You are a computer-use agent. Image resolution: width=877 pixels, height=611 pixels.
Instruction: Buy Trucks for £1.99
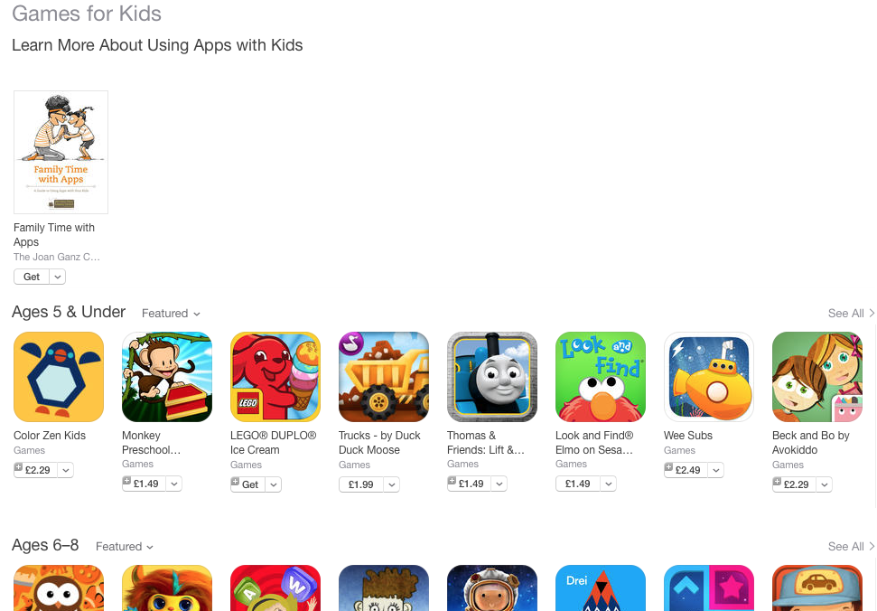(360, 484)
